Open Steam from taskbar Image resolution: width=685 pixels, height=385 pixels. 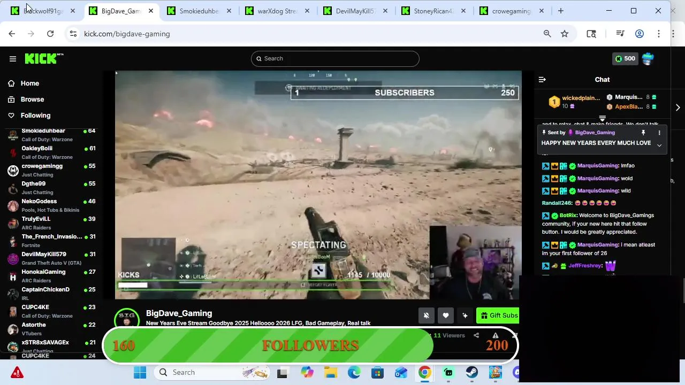tap(472, 373)
